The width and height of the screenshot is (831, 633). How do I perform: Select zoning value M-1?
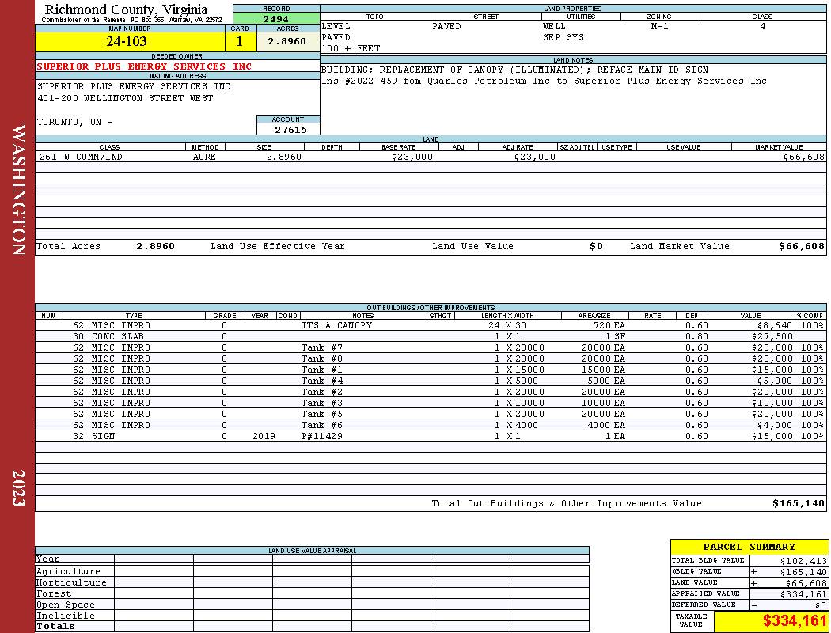(x=659, y=26)
